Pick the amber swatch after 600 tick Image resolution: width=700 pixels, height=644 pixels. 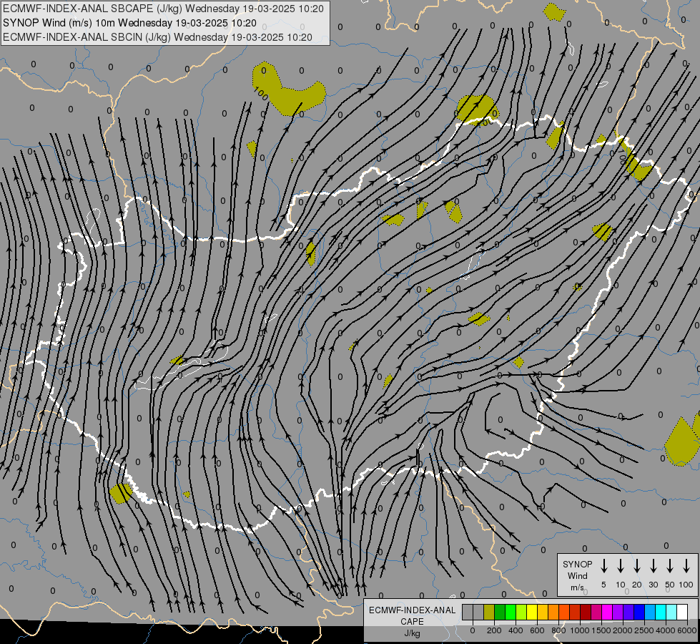tap(543, 612)
